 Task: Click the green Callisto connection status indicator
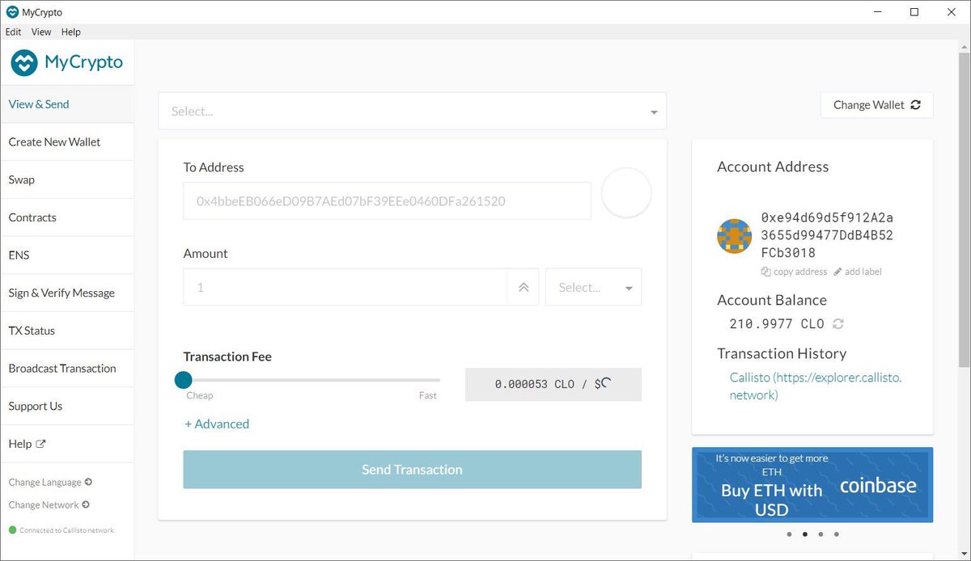[12, 530]
